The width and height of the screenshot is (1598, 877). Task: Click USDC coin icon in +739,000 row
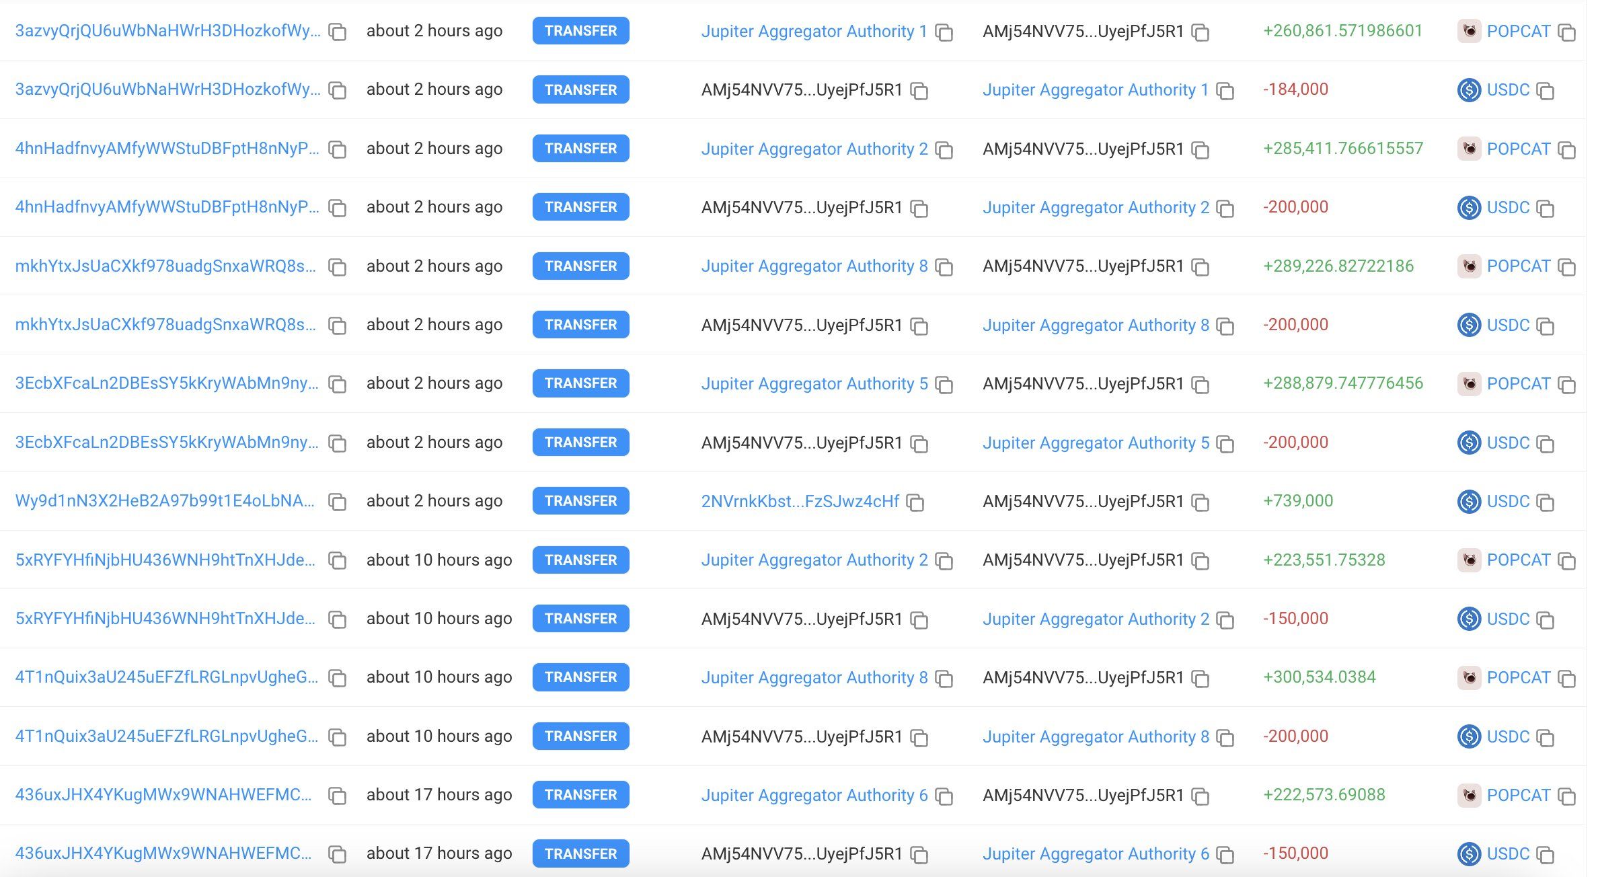[x=1470, y=501]
